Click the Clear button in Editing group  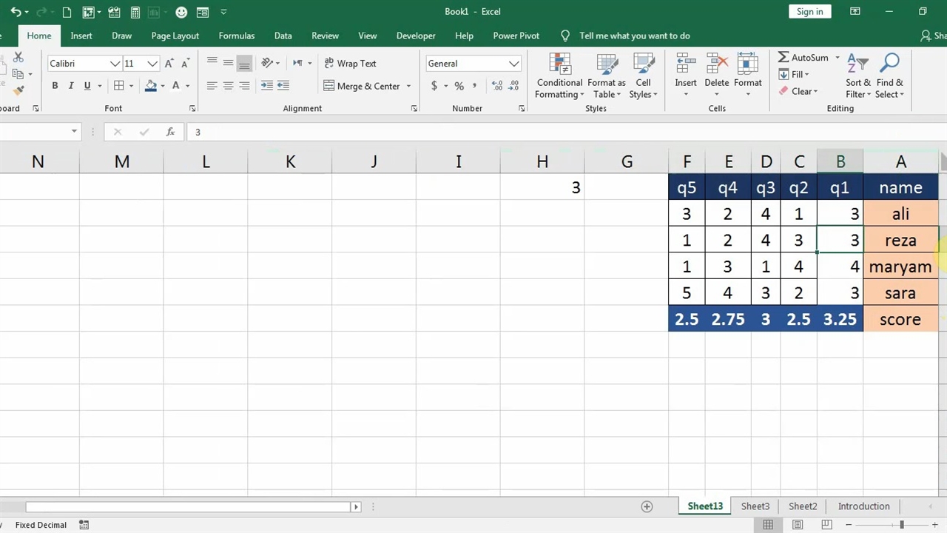798,92
